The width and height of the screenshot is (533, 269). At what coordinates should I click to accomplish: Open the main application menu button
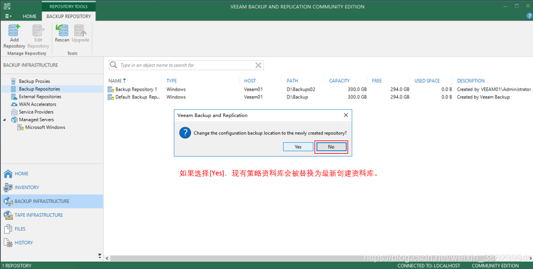point(8,16)
